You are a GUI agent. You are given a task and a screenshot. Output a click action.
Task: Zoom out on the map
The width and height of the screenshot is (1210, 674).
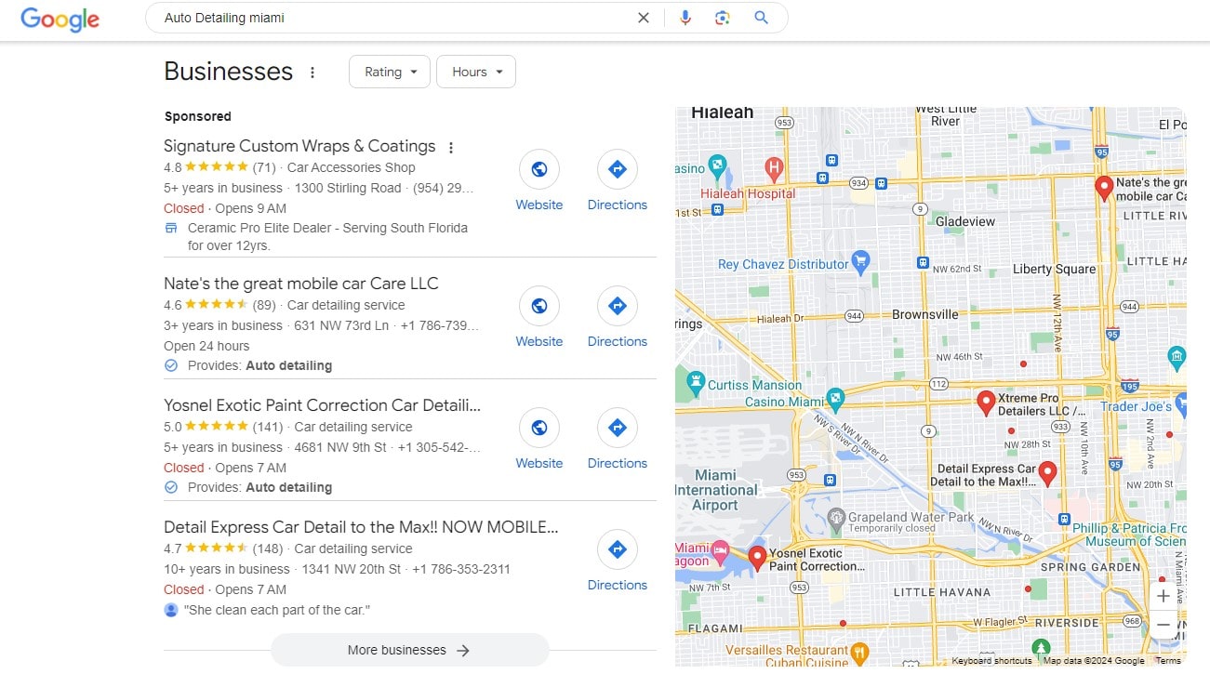coord(1163,626)
